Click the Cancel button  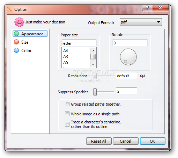click(126, 141)
